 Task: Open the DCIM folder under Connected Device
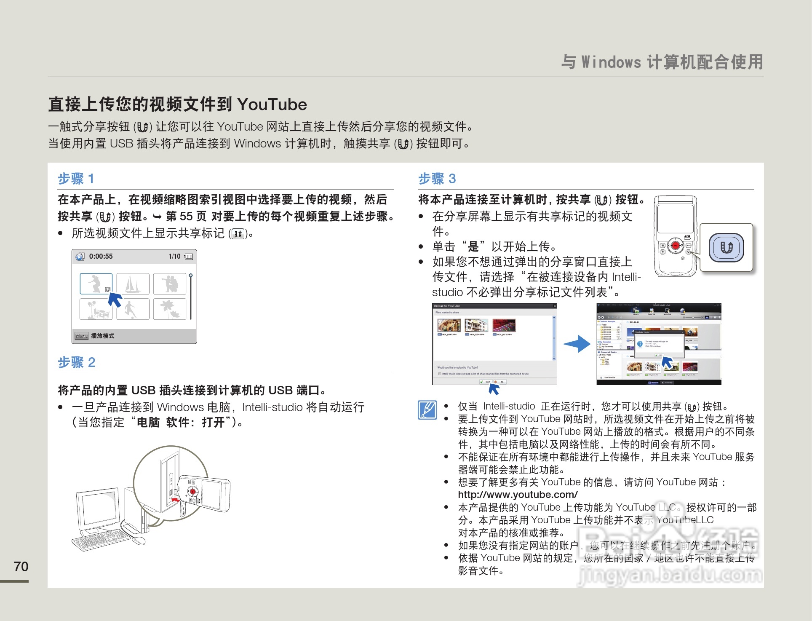(606, 360)
